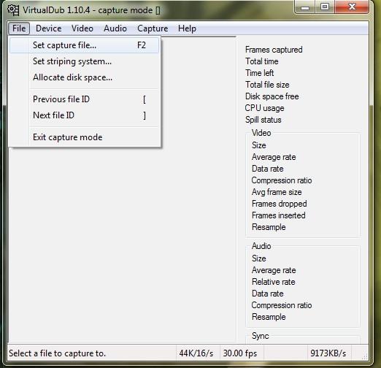Click the 30.00 fps status field

(242, 353)
